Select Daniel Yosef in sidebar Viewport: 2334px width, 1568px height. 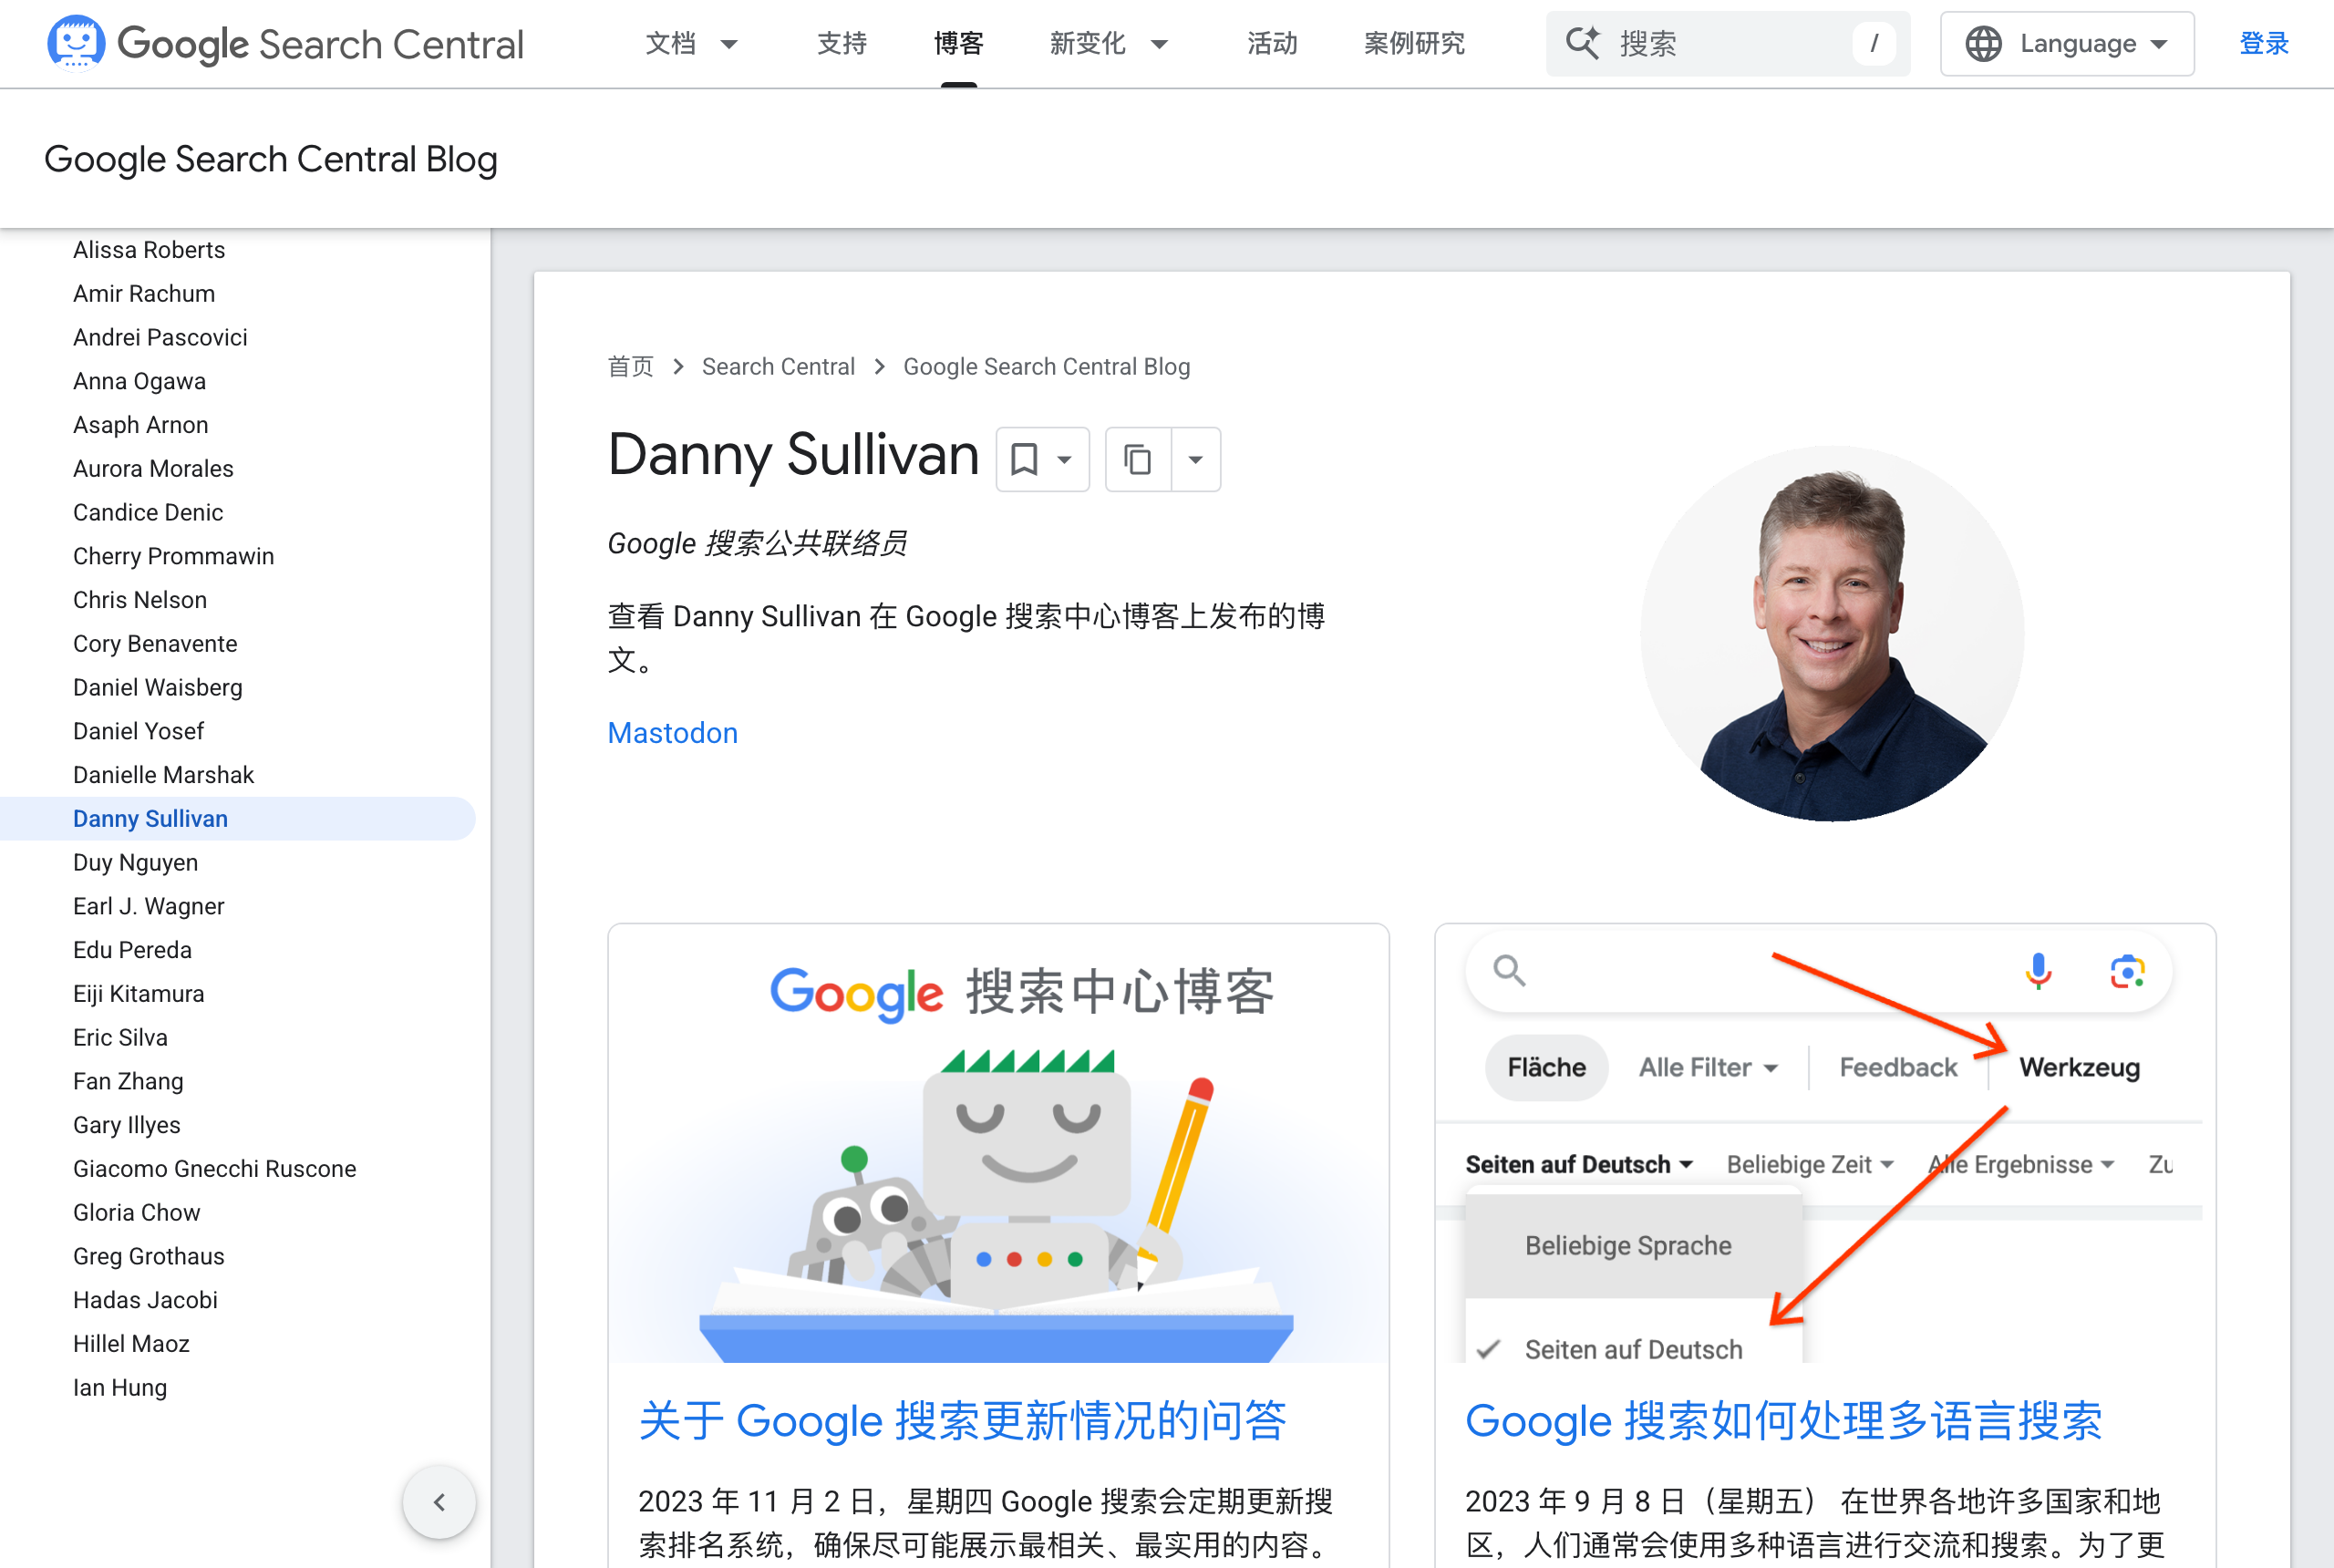point(138,732)
